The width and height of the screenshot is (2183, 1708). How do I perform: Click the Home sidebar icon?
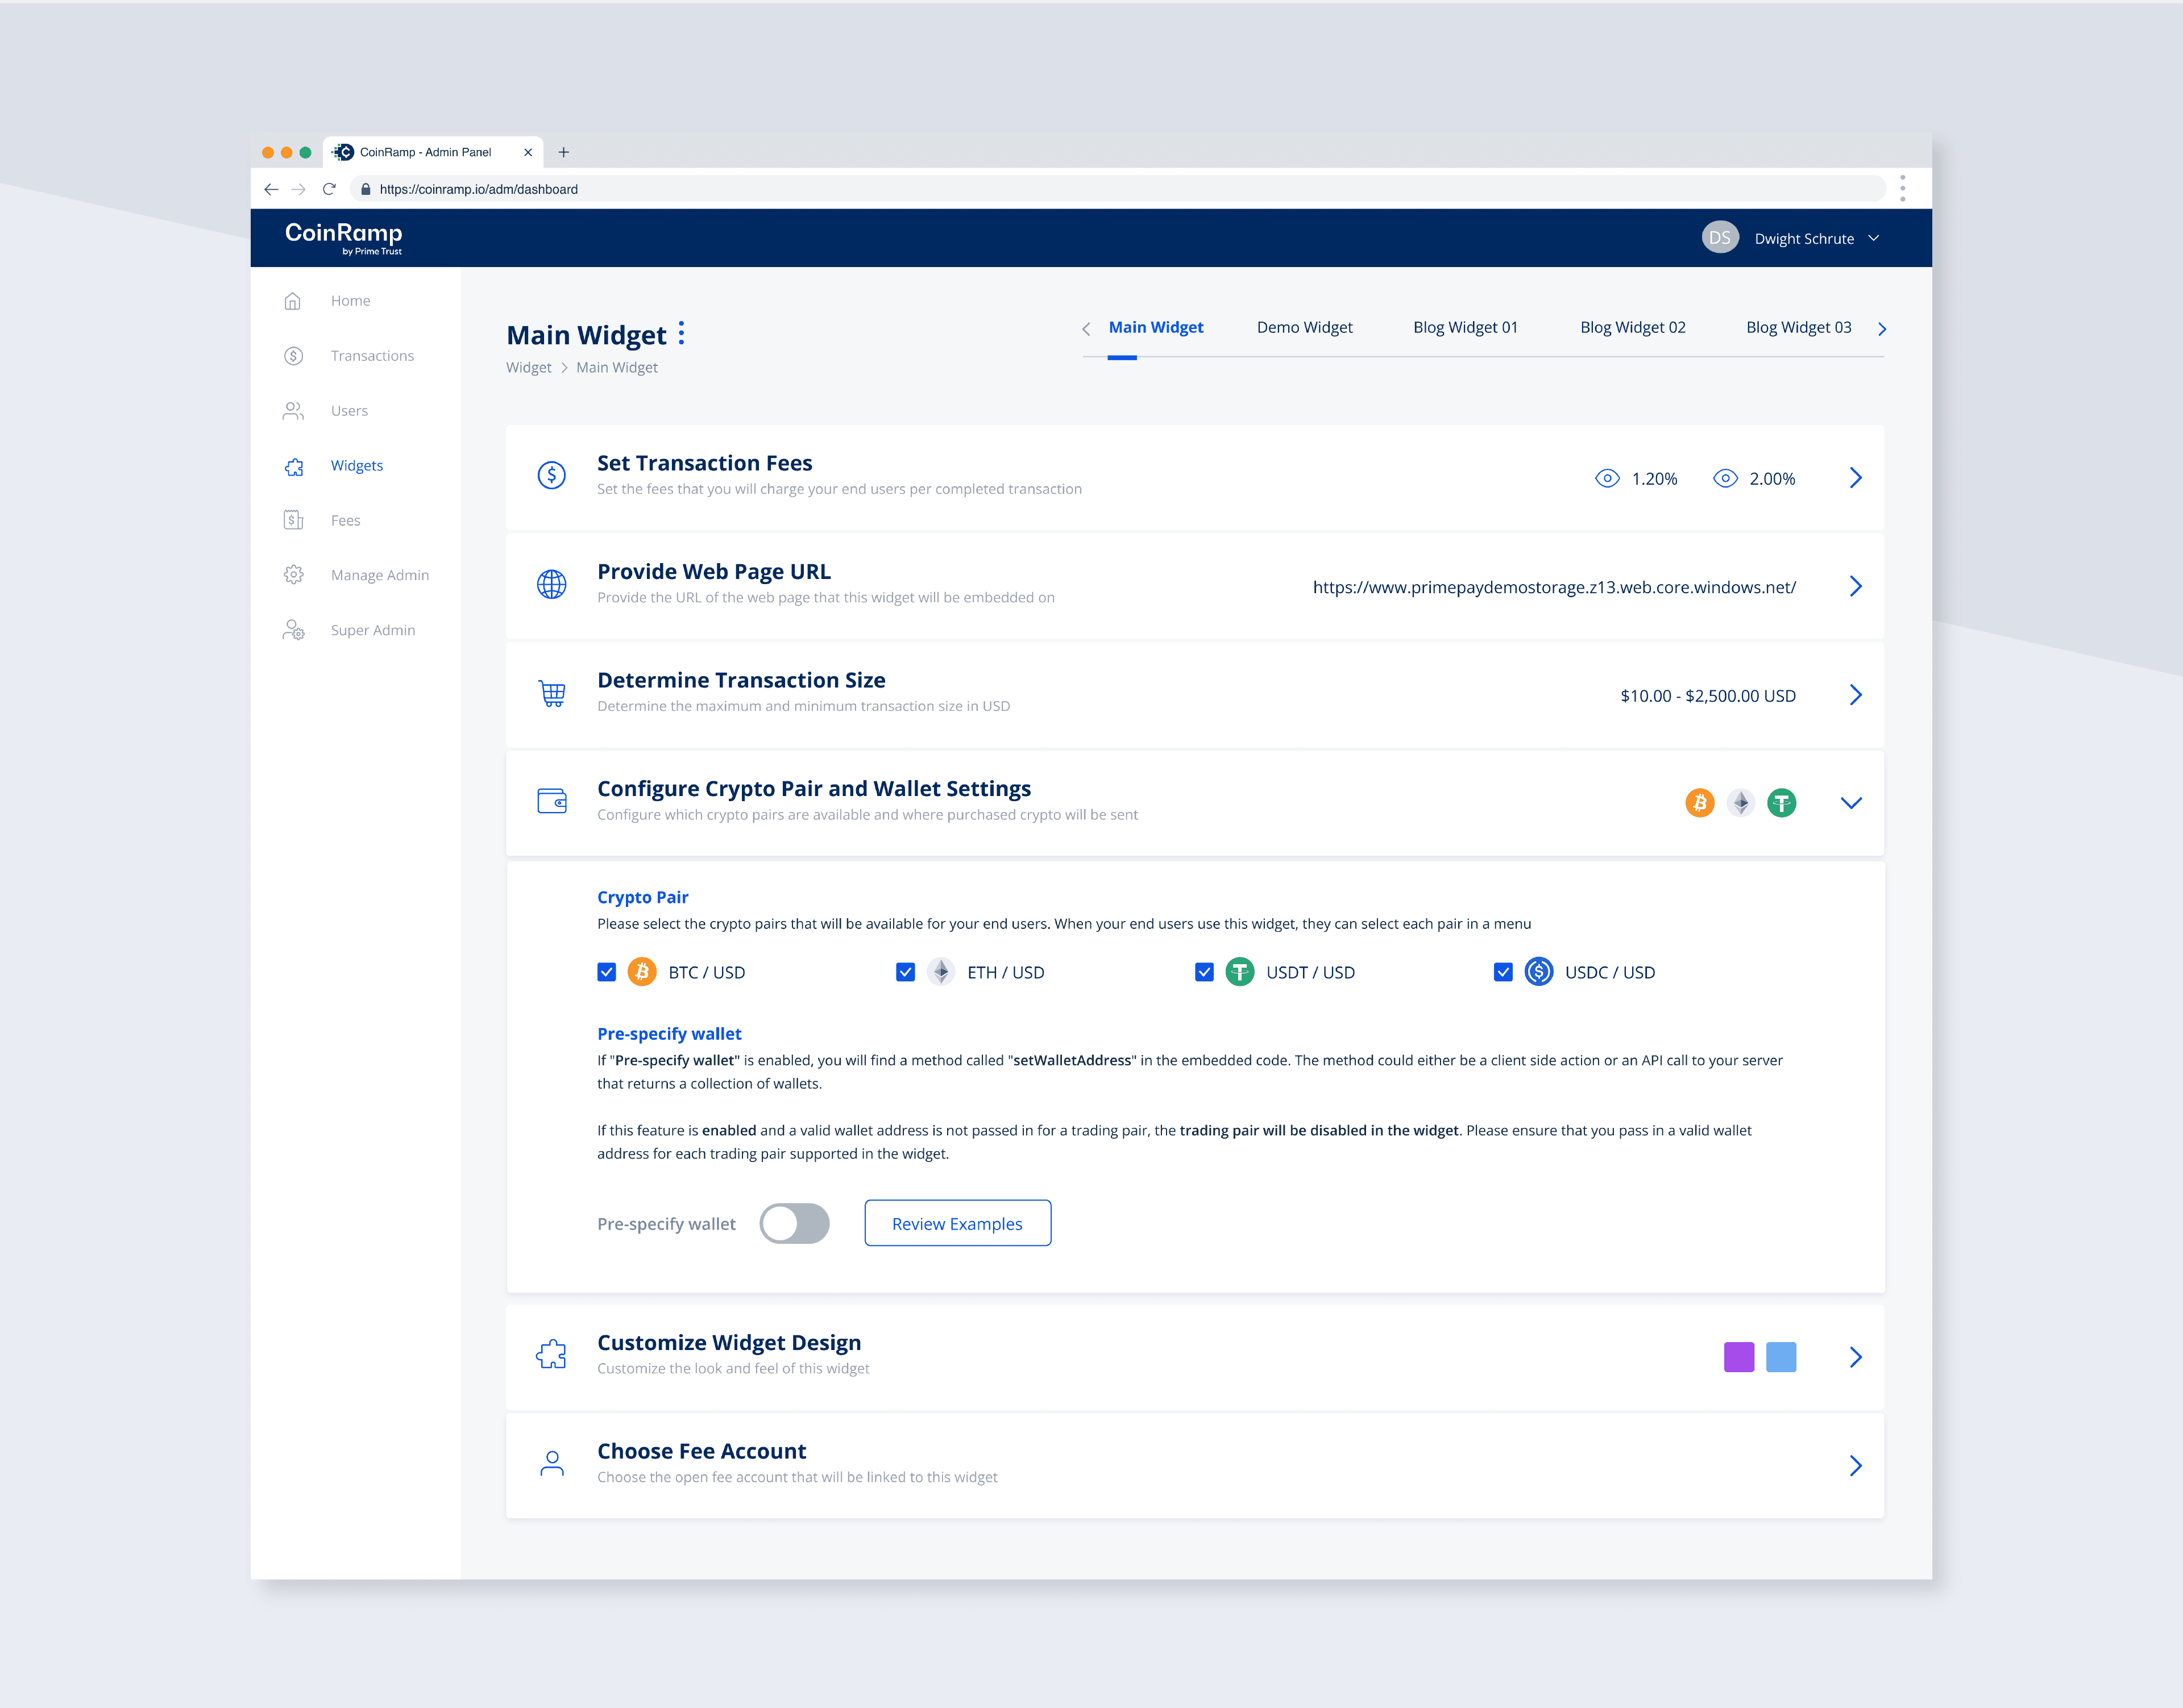(x=292, y=301)
